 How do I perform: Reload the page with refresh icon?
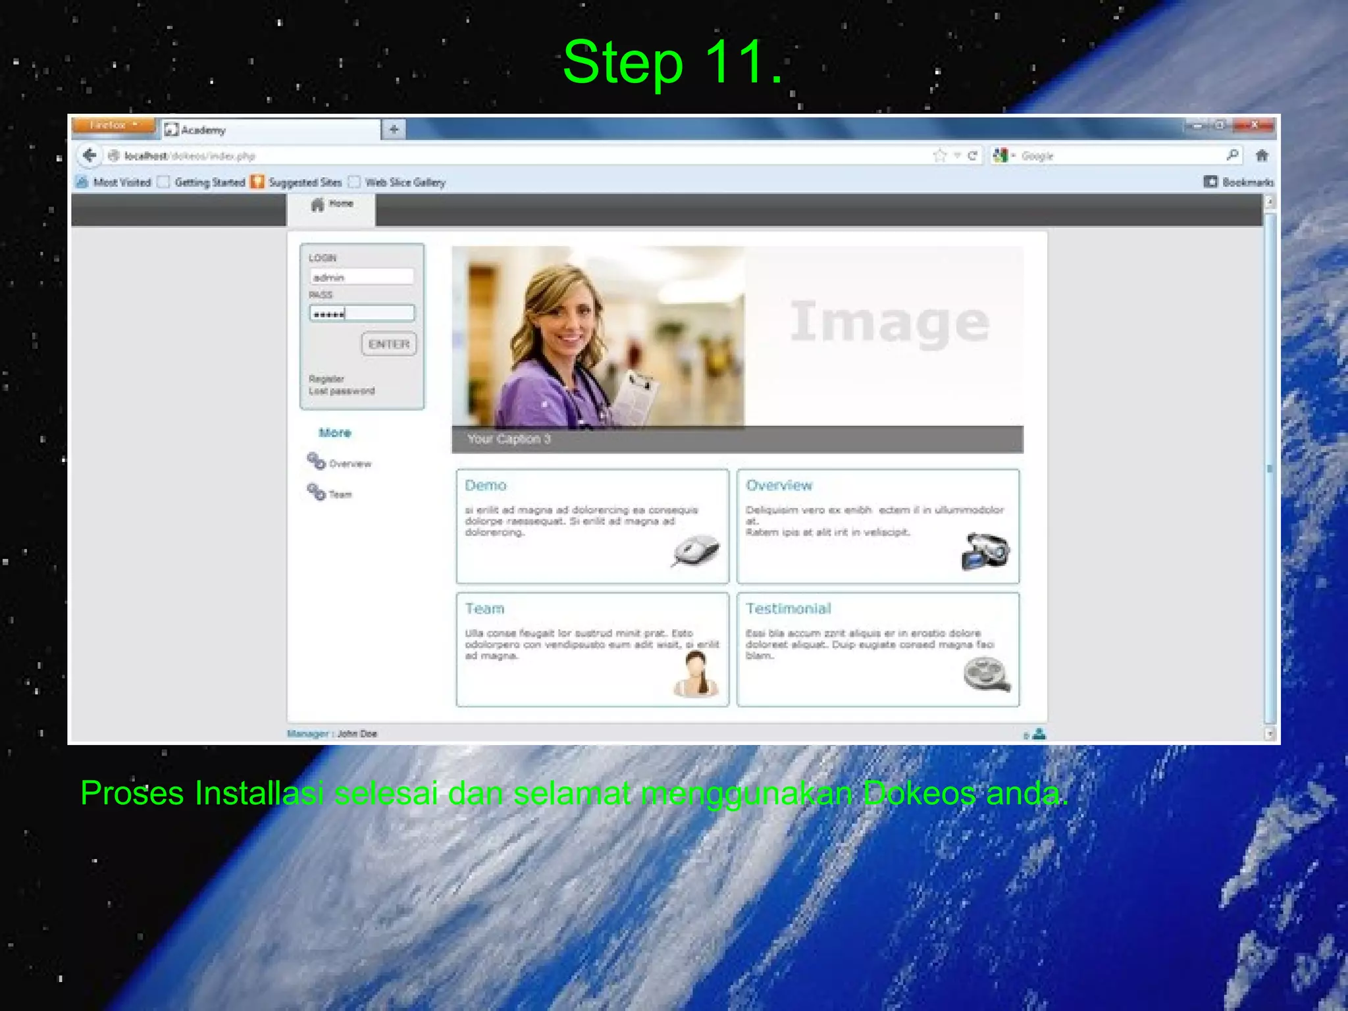tap(972, 156)
